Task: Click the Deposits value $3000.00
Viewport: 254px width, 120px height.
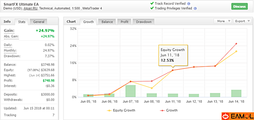Action: [48, 94]
